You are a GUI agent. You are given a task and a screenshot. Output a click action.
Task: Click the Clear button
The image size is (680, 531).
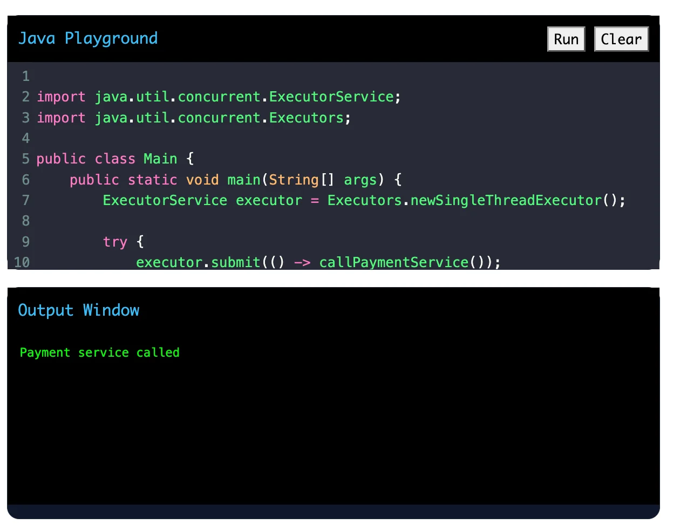coord(621,39)
